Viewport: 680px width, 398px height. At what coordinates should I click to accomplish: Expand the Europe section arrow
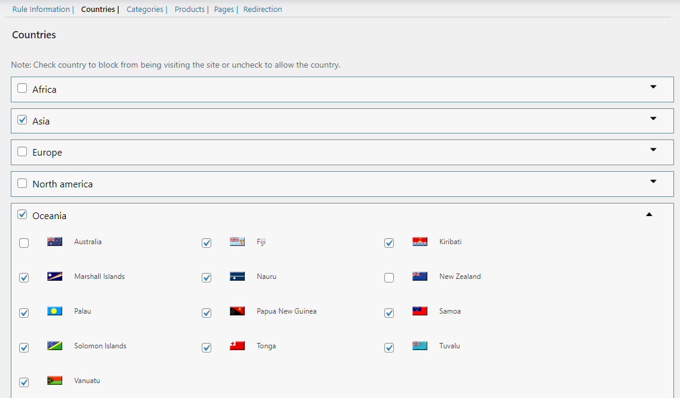point(653,150)
